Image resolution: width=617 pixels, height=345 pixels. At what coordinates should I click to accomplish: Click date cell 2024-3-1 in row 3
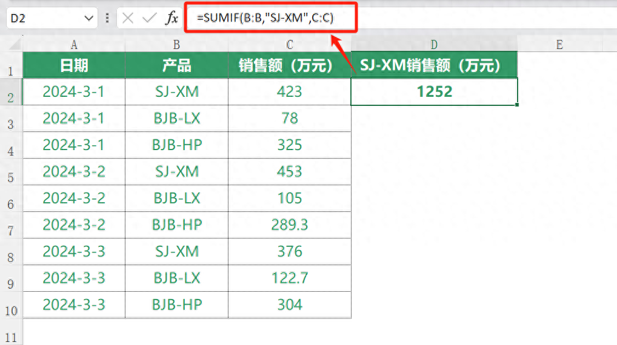tap(74, 119)
